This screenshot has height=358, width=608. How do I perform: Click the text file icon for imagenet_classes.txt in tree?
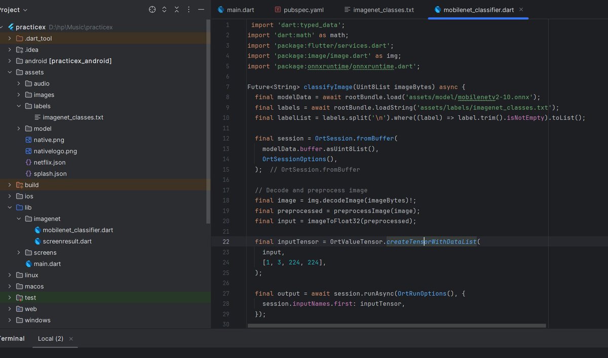click(37, 117)
